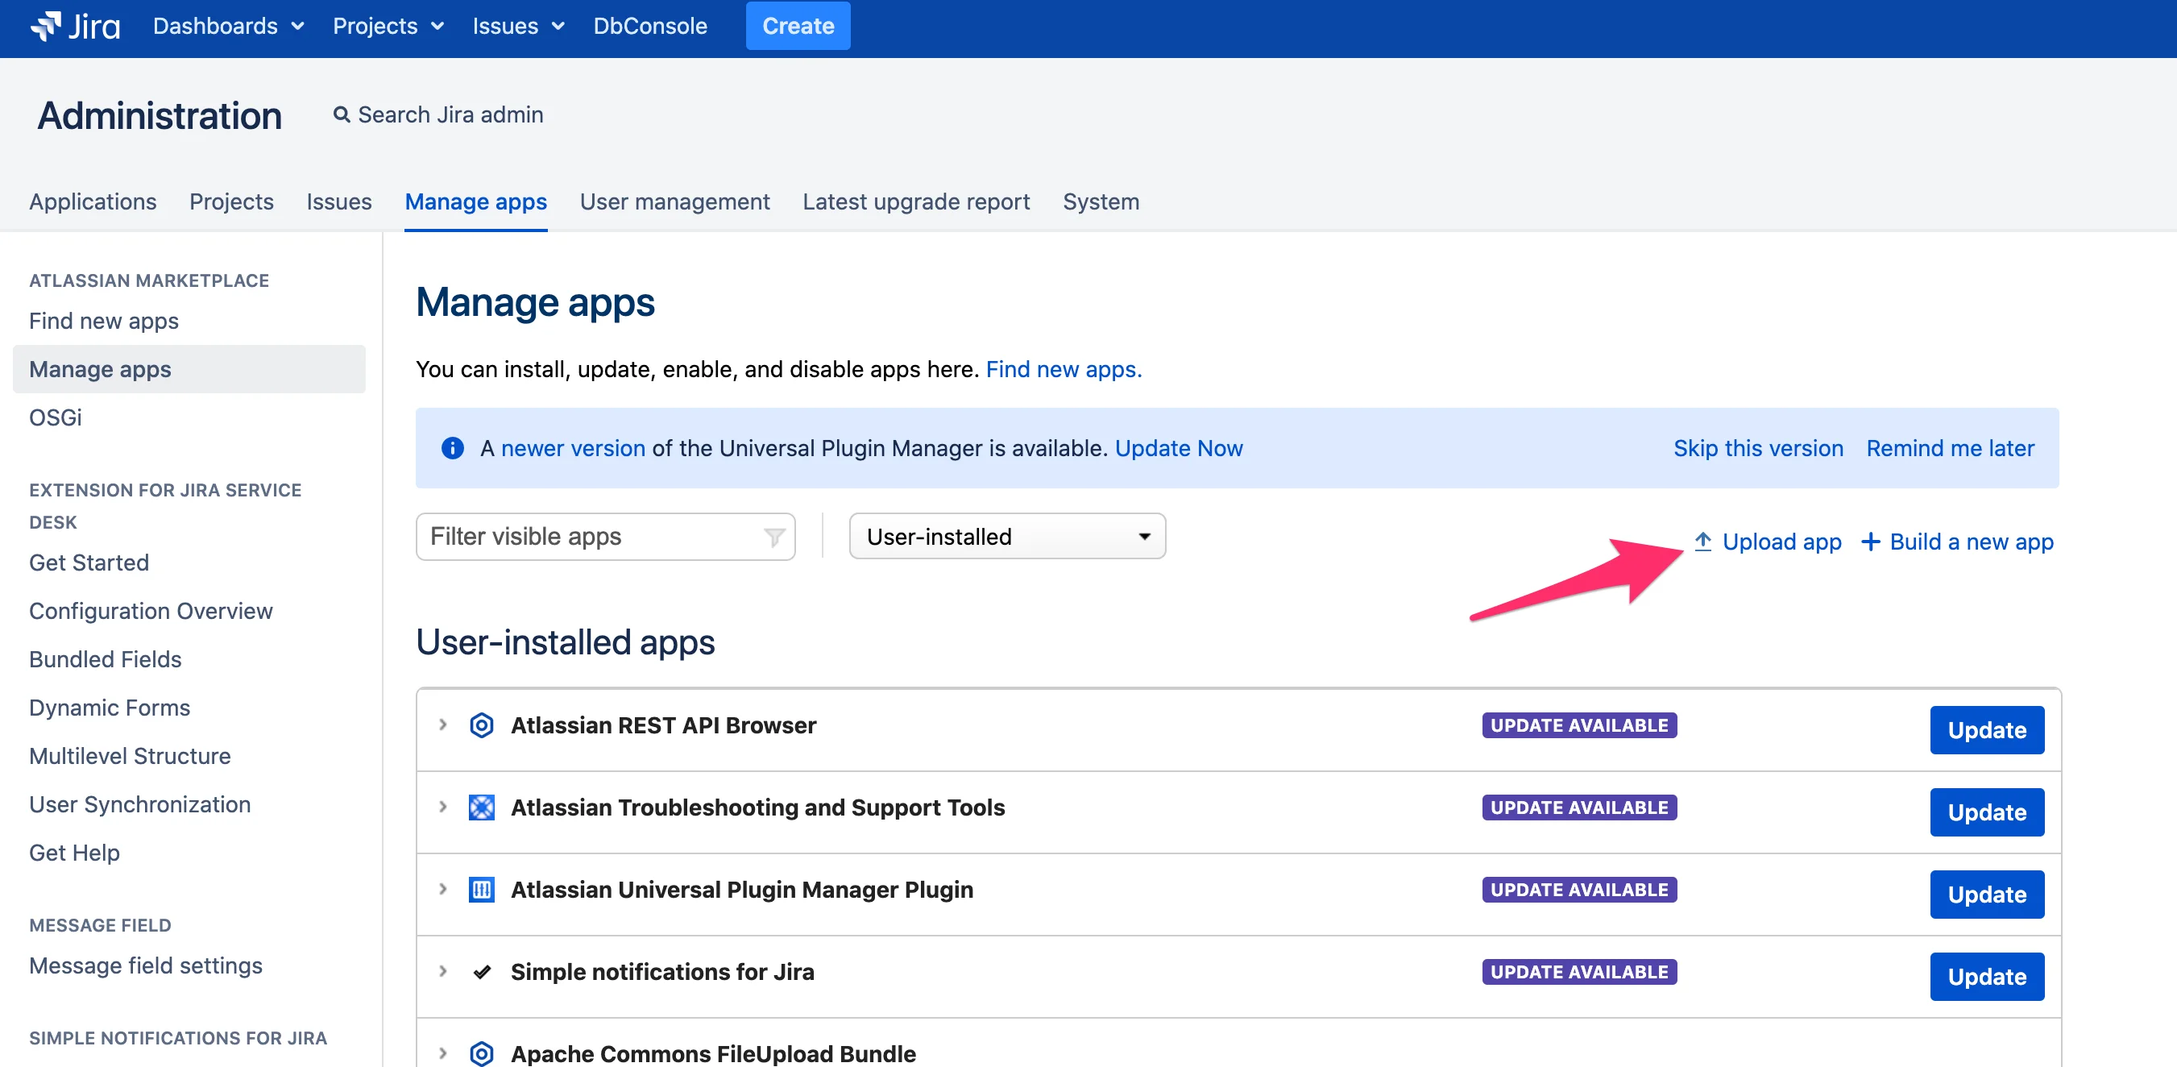Switch to the Projects admin tab

pos(231,202)
